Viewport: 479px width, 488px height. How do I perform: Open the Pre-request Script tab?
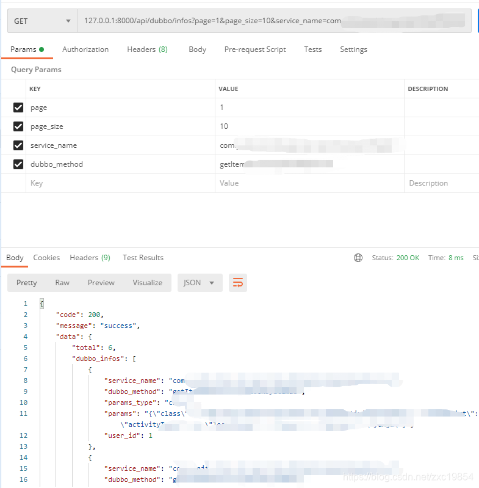coord(255,49)
